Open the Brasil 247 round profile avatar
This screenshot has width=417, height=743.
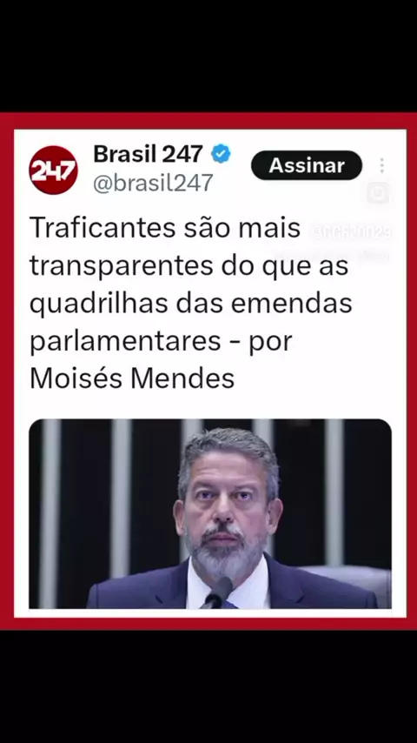(x=54, y=170)
